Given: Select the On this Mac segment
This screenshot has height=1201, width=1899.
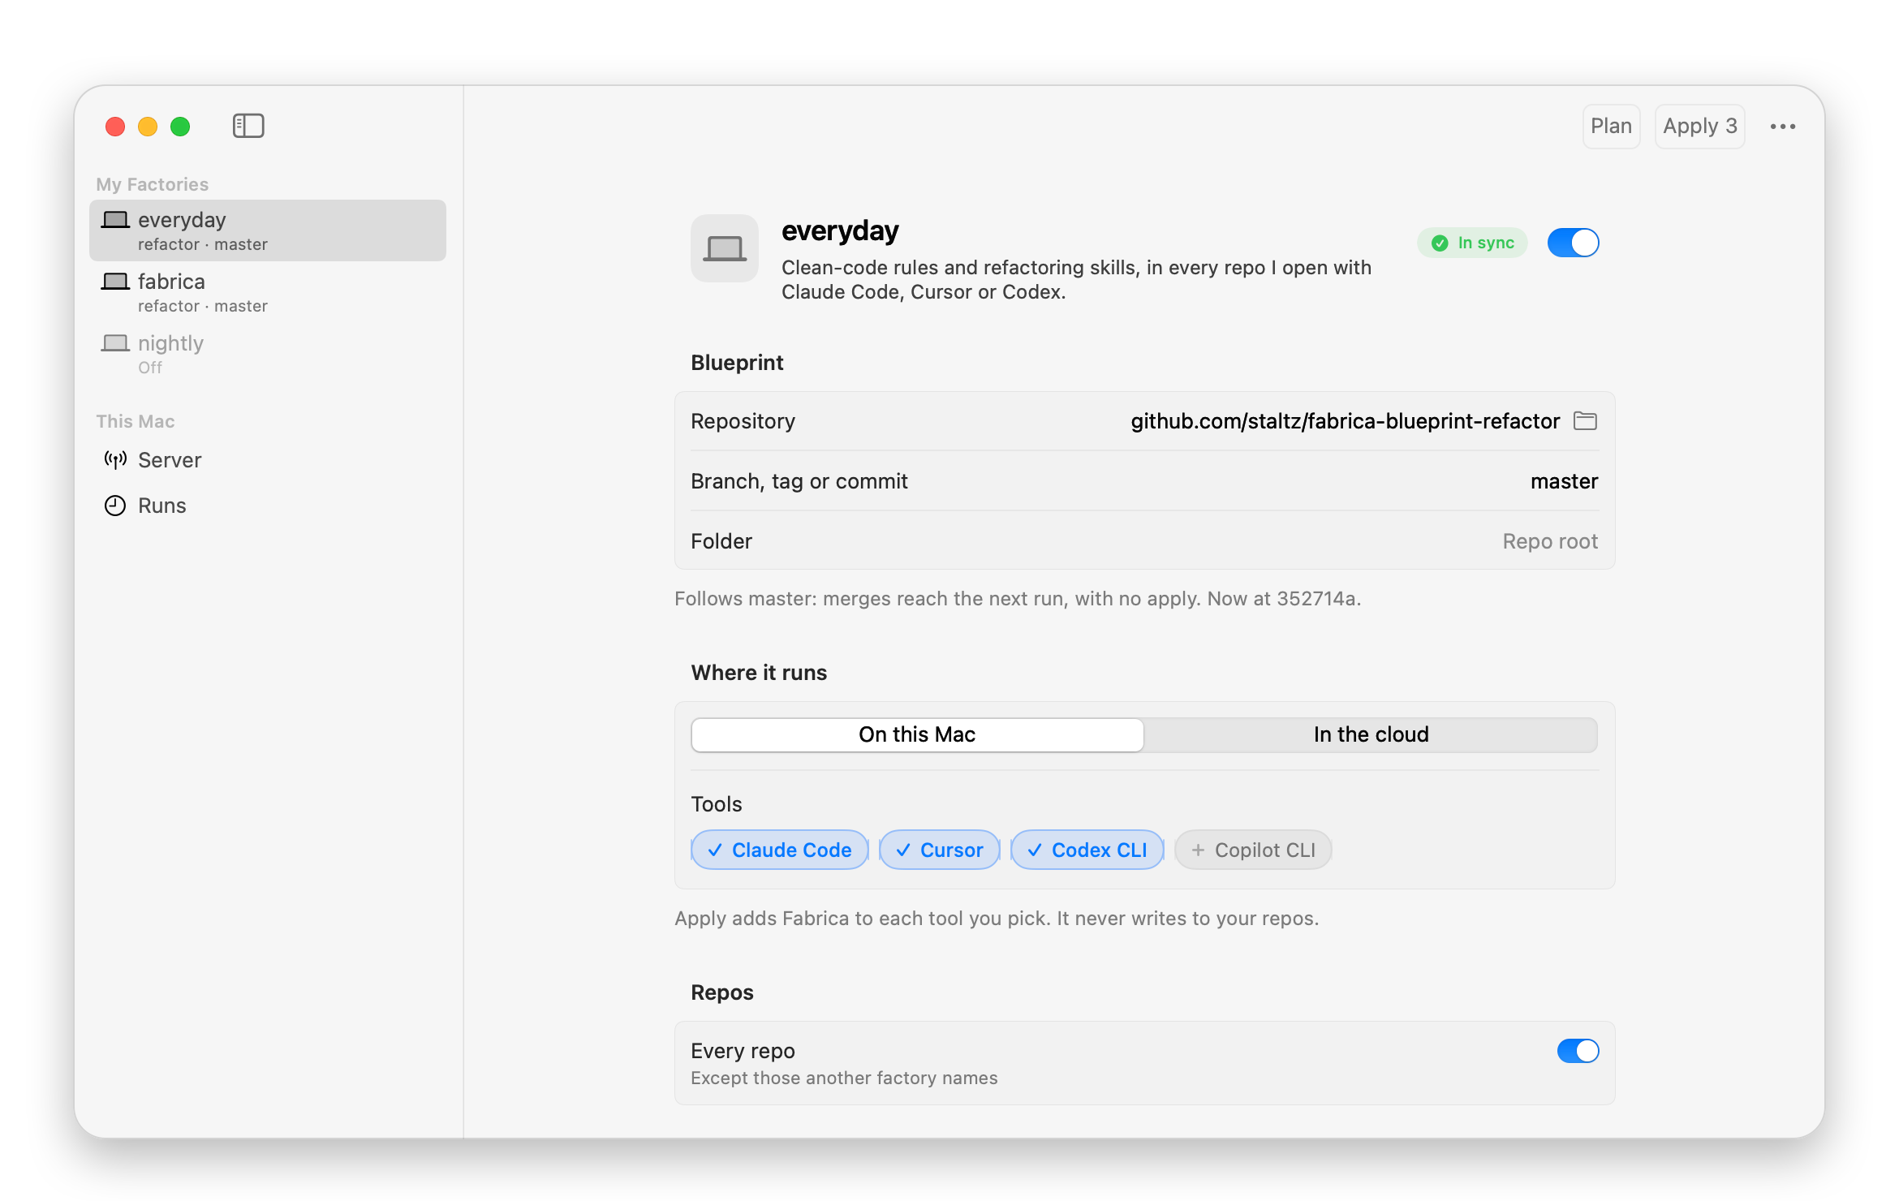Looking at the screenshot, I should click(x=917, y=734).
